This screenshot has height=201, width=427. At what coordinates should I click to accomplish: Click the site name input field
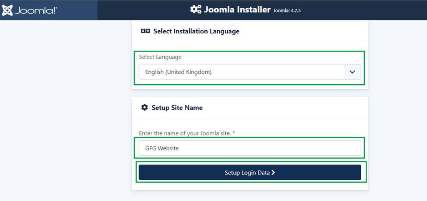pos(250,148)
